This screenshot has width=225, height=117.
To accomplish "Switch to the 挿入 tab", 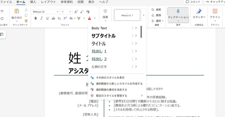I will coord(33,2).
